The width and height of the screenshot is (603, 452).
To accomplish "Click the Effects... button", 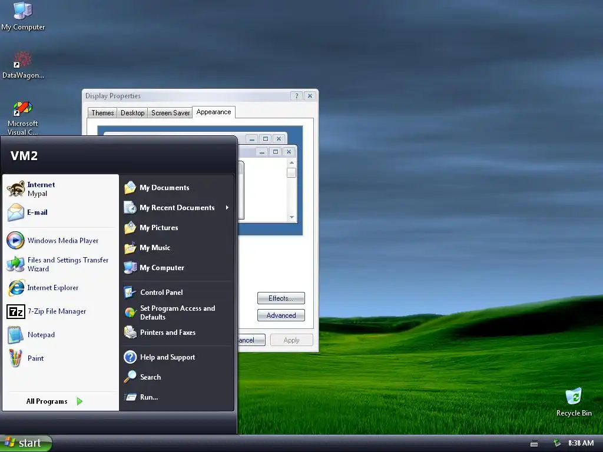I will [281, 298].
